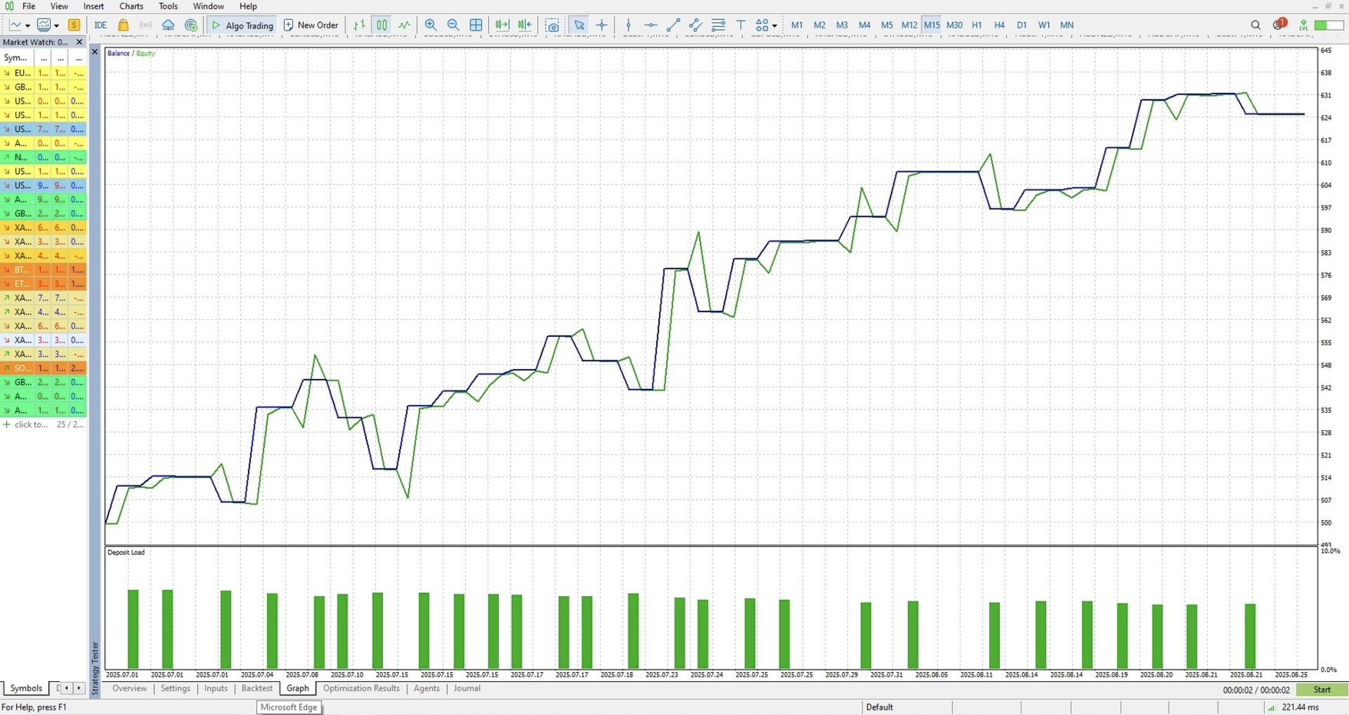Open the IDE (MetaEditor) button
The height and width of the screenshot is (715, 1349).
coord(101,25)
